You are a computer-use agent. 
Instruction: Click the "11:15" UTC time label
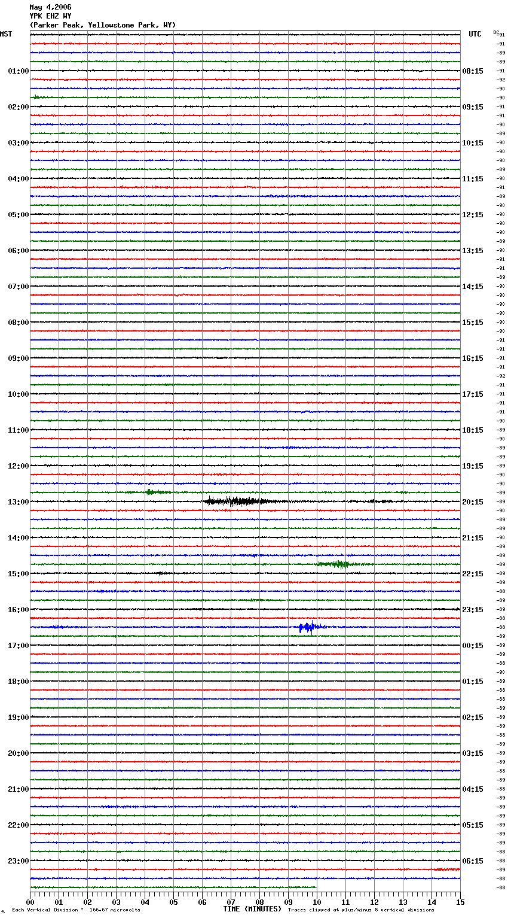[x=473, y=179]
